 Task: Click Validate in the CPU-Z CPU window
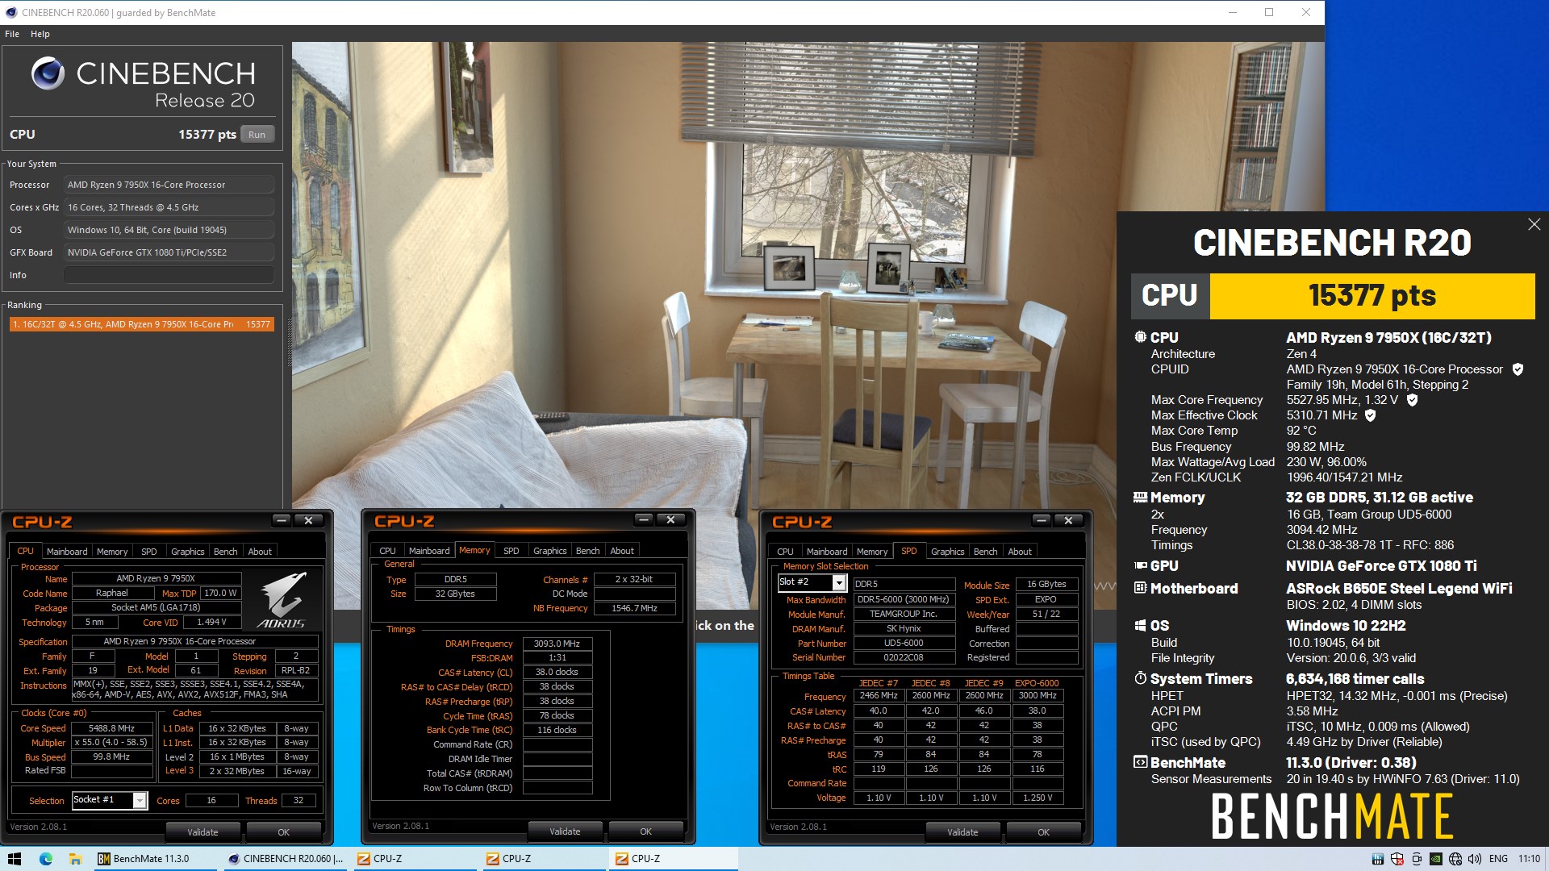(x=202, y=832)
